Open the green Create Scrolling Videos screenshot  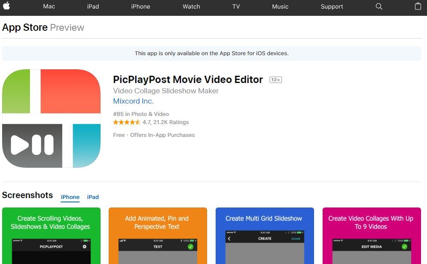51,236
